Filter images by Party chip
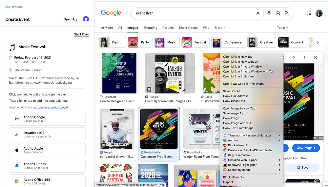328x187 pixels. (x=140, y=42)
